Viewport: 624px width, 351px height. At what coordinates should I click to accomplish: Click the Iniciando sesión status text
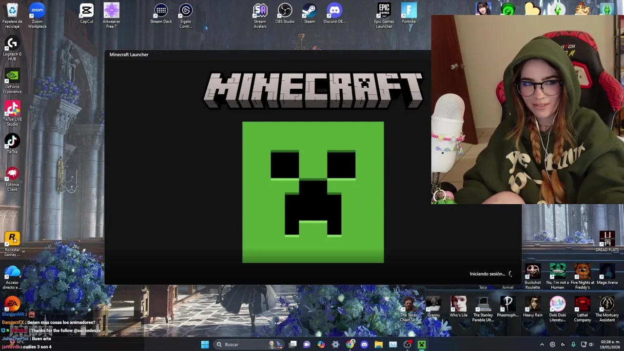[487, 274]
